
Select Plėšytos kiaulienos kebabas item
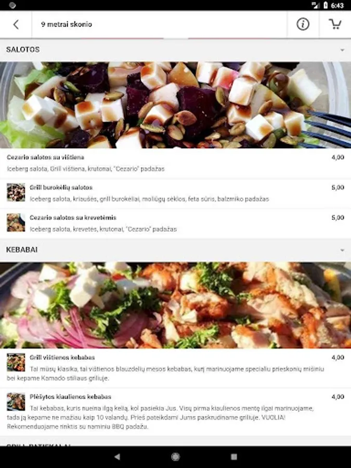176,412
